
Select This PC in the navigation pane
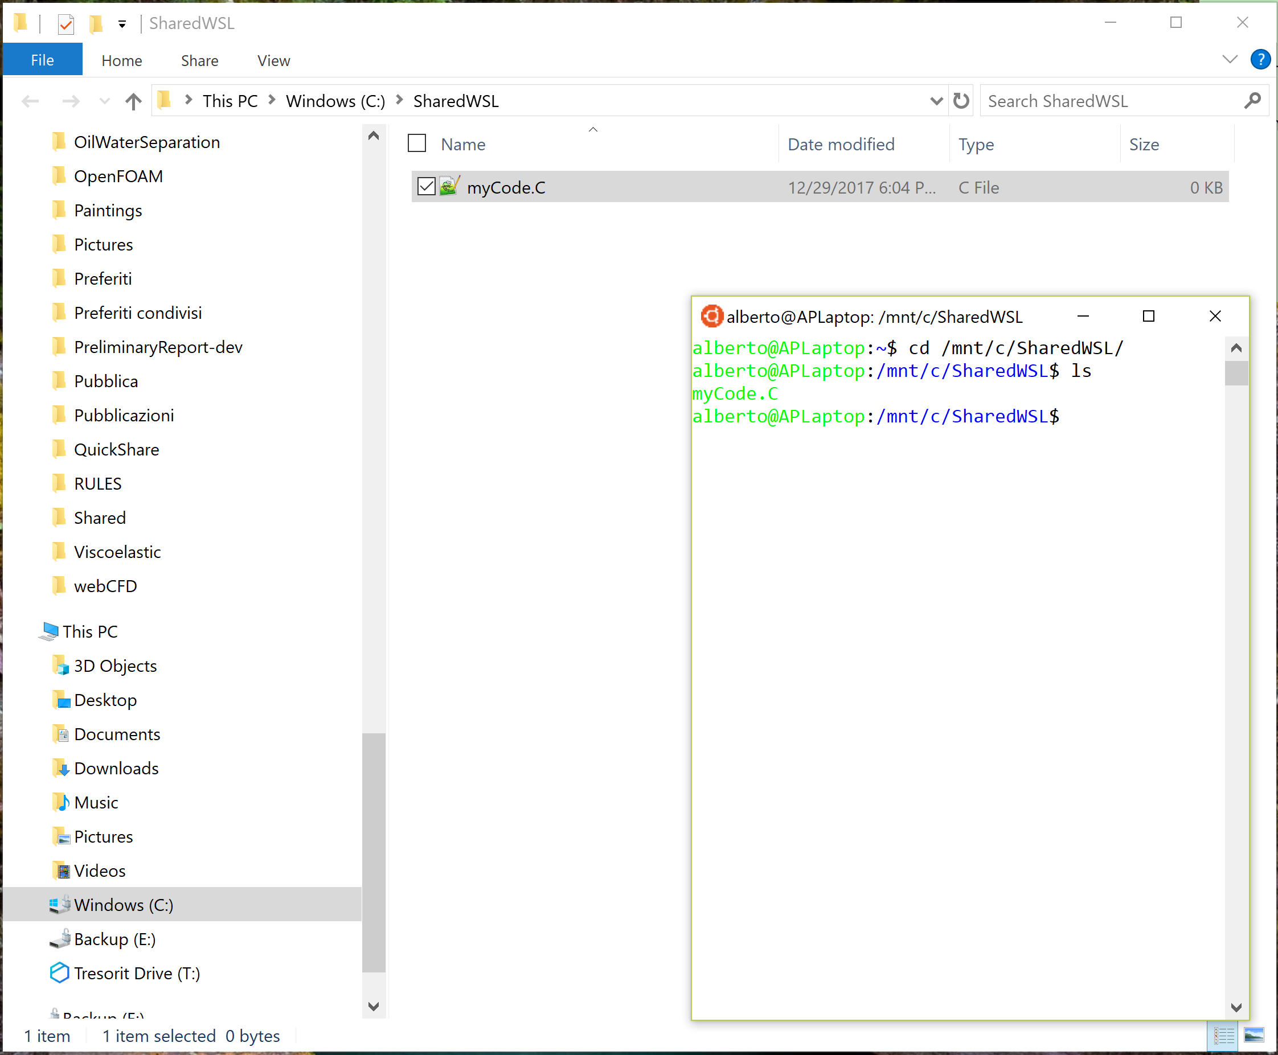coord(90,631)
